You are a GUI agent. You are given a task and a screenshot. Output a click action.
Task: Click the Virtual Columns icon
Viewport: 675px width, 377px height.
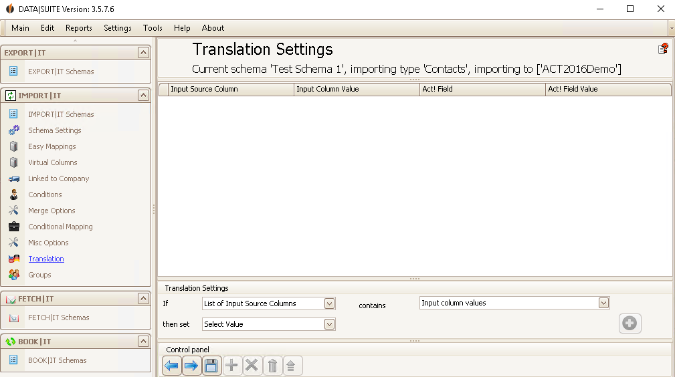click(x=14, y=162)
